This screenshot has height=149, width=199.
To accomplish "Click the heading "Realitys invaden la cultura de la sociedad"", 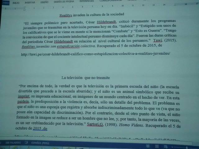I will [x=92, y=15].
